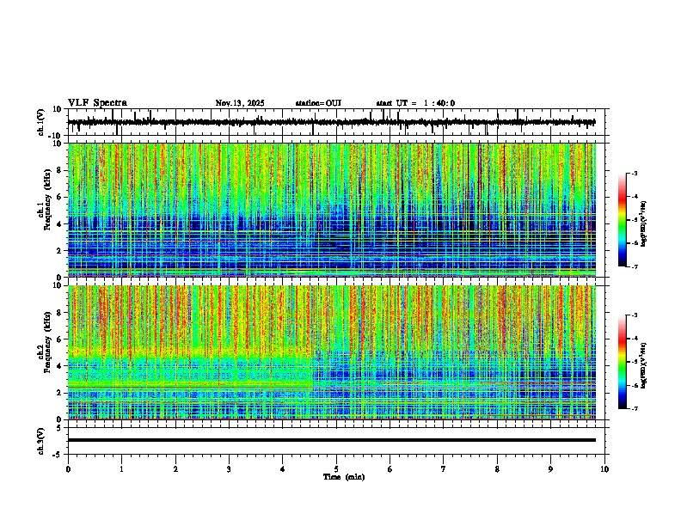Click the ch.2 spectrogram color scale bar
This screenshot has width=681, height=526.
point(623,362)
